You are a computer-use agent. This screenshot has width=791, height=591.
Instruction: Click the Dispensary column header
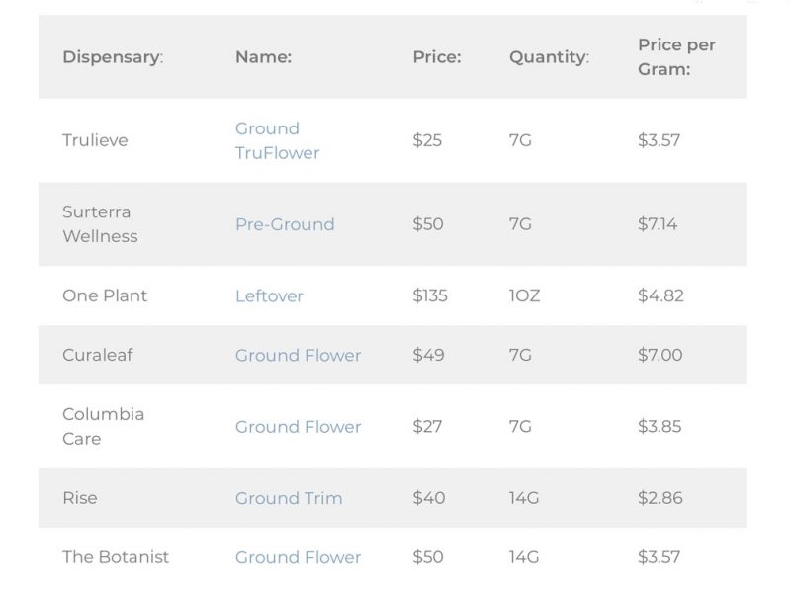113,57
